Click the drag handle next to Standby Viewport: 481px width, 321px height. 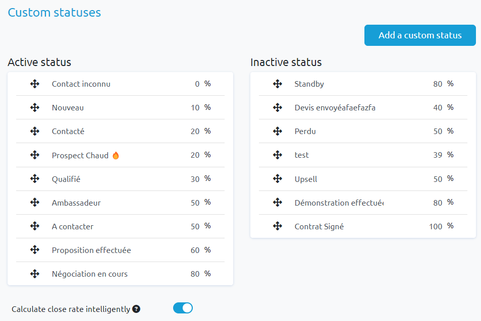tap(277, 84)
